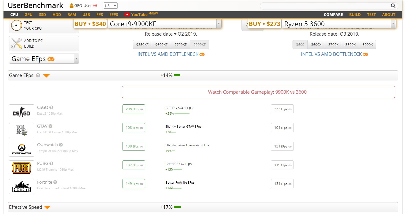Select the 9700KF variant button
Viewport: 408px width, 214px height.
[180, 45]
